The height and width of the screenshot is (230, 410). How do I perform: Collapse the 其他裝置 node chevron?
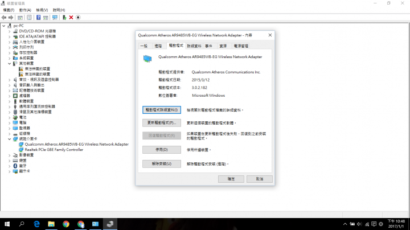10,64
